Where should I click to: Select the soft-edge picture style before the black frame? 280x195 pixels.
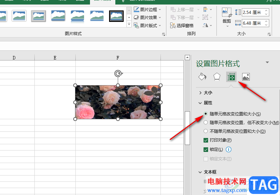[97, 16]
